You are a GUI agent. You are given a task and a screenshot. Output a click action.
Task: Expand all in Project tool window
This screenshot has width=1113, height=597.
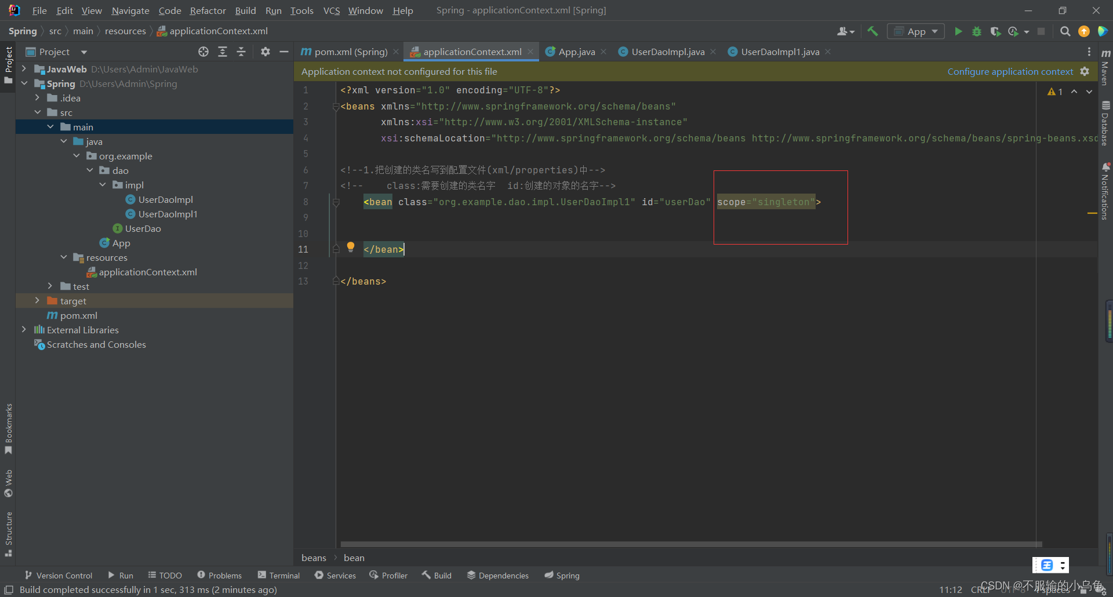(x=223, y=52)
